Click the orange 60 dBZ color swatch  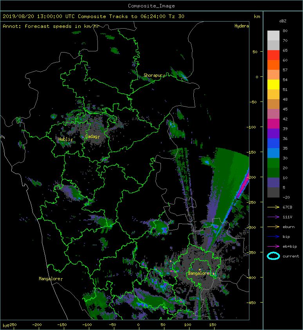273,65
